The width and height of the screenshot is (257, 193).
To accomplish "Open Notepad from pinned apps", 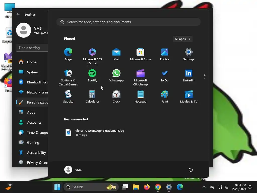I will click(x=141, y=97).
